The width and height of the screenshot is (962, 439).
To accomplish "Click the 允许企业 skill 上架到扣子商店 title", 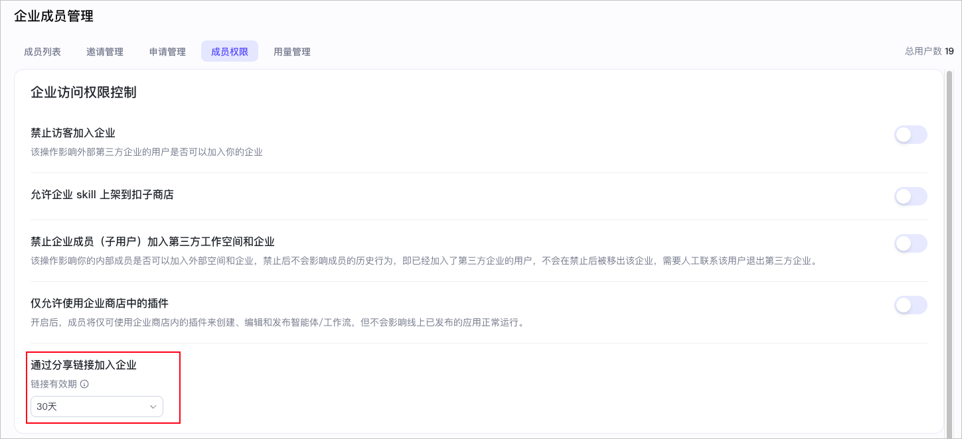I will click(x=102, y=194).
